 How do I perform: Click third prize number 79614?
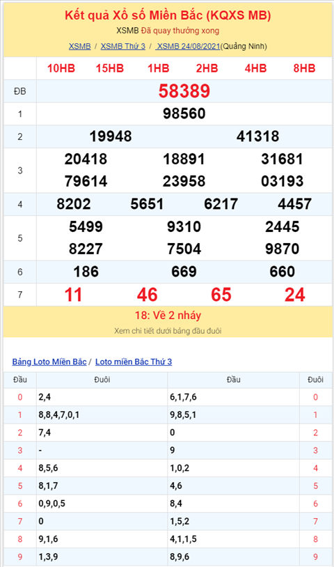pos(86,182)
